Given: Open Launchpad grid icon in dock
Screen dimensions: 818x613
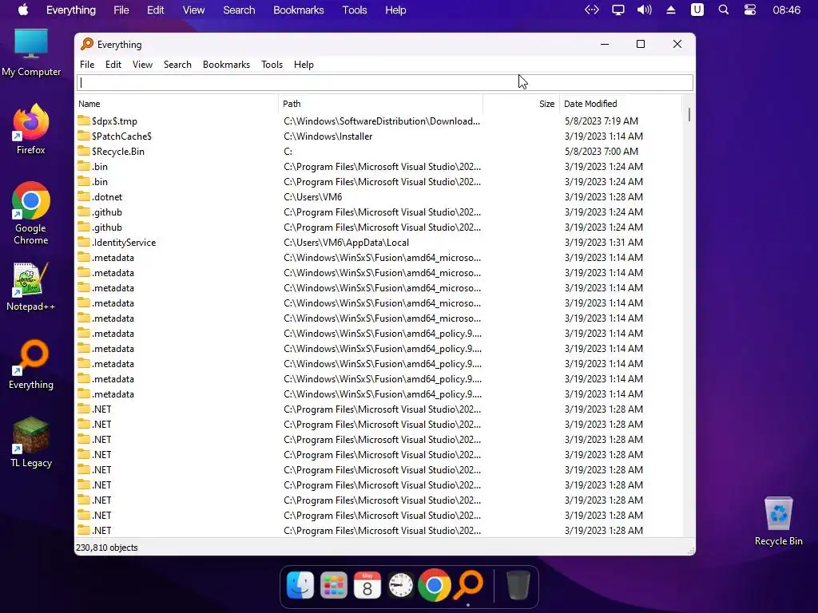Looking at the screenshot, I should (334, 585).
